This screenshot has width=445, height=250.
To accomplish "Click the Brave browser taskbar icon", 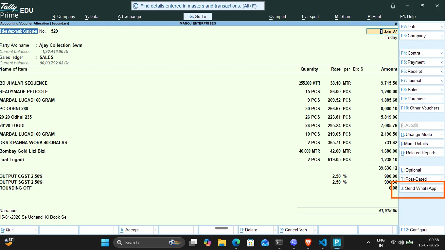I will click(308, 242).
